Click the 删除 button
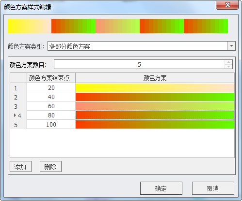 tap(50, 167)
